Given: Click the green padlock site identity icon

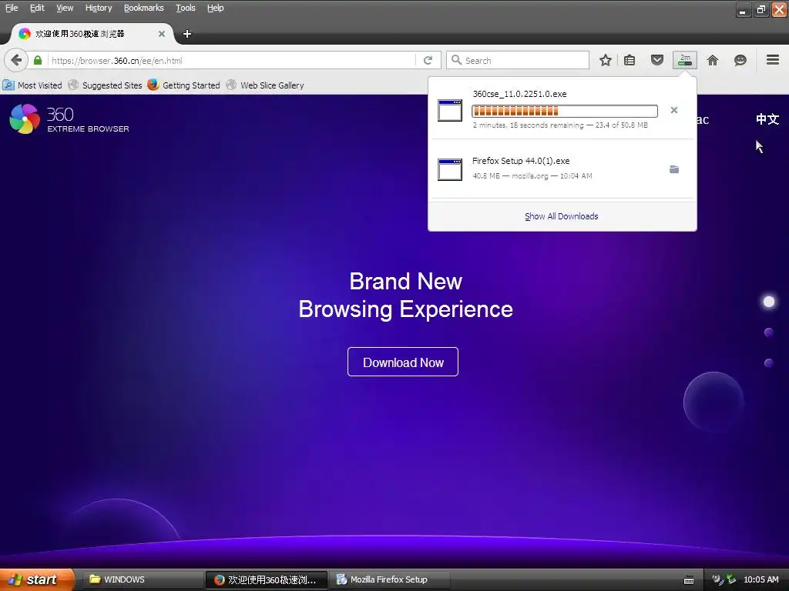Looking at the screenshot, I should (x=38, y=60).
